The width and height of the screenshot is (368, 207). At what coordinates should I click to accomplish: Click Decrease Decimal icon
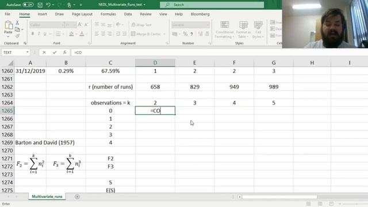point(207,34)
